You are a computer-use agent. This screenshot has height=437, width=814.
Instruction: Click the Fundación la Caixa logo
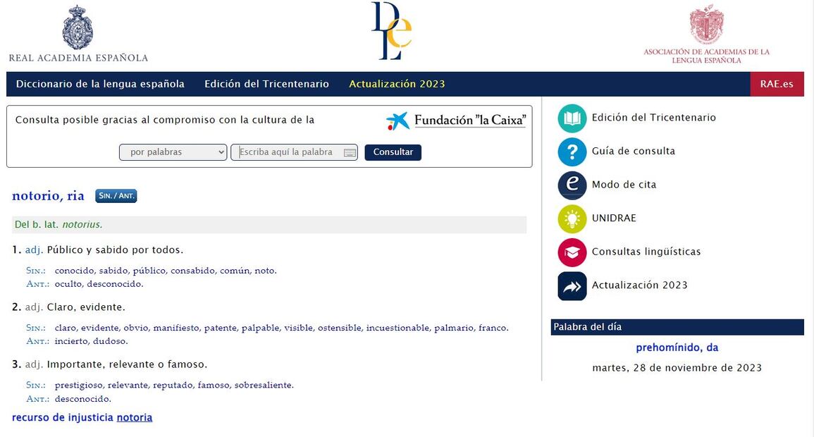point(456,121)
